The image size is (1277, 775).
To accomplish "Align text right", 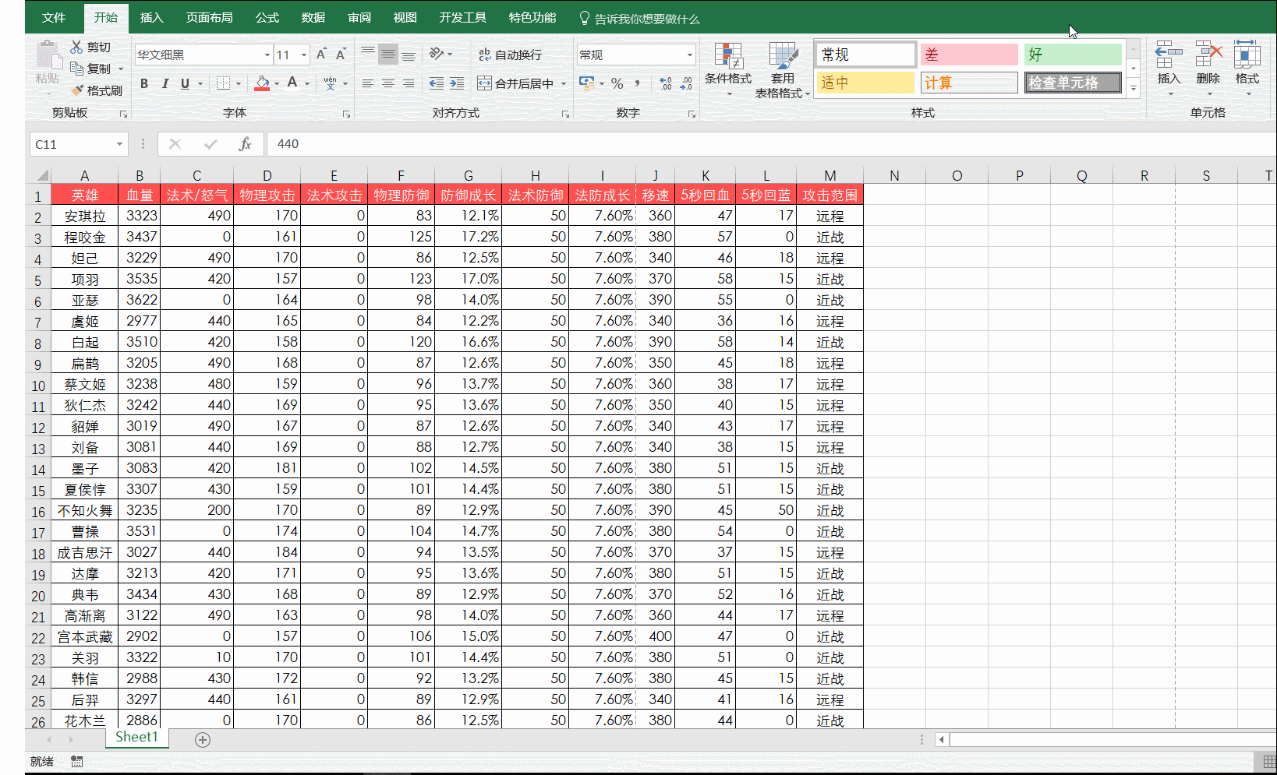I will [x=409, y=83].
